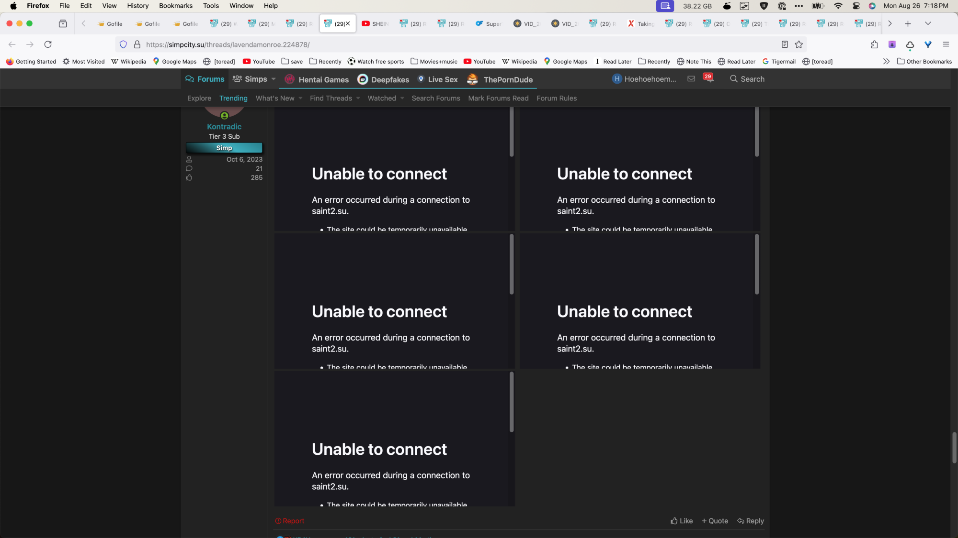This screenshot has width=958, height=538.
Task: Open the alerts bell with 29 badge
Action: (x=709, y=79)
